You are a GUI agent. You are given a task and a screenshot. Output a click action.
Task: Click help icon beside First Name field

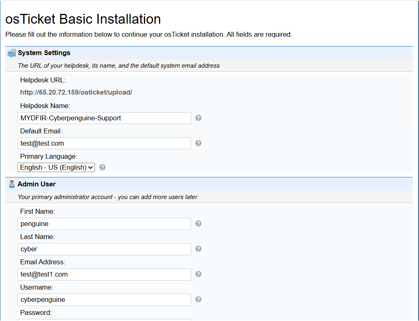coord(198,224)
